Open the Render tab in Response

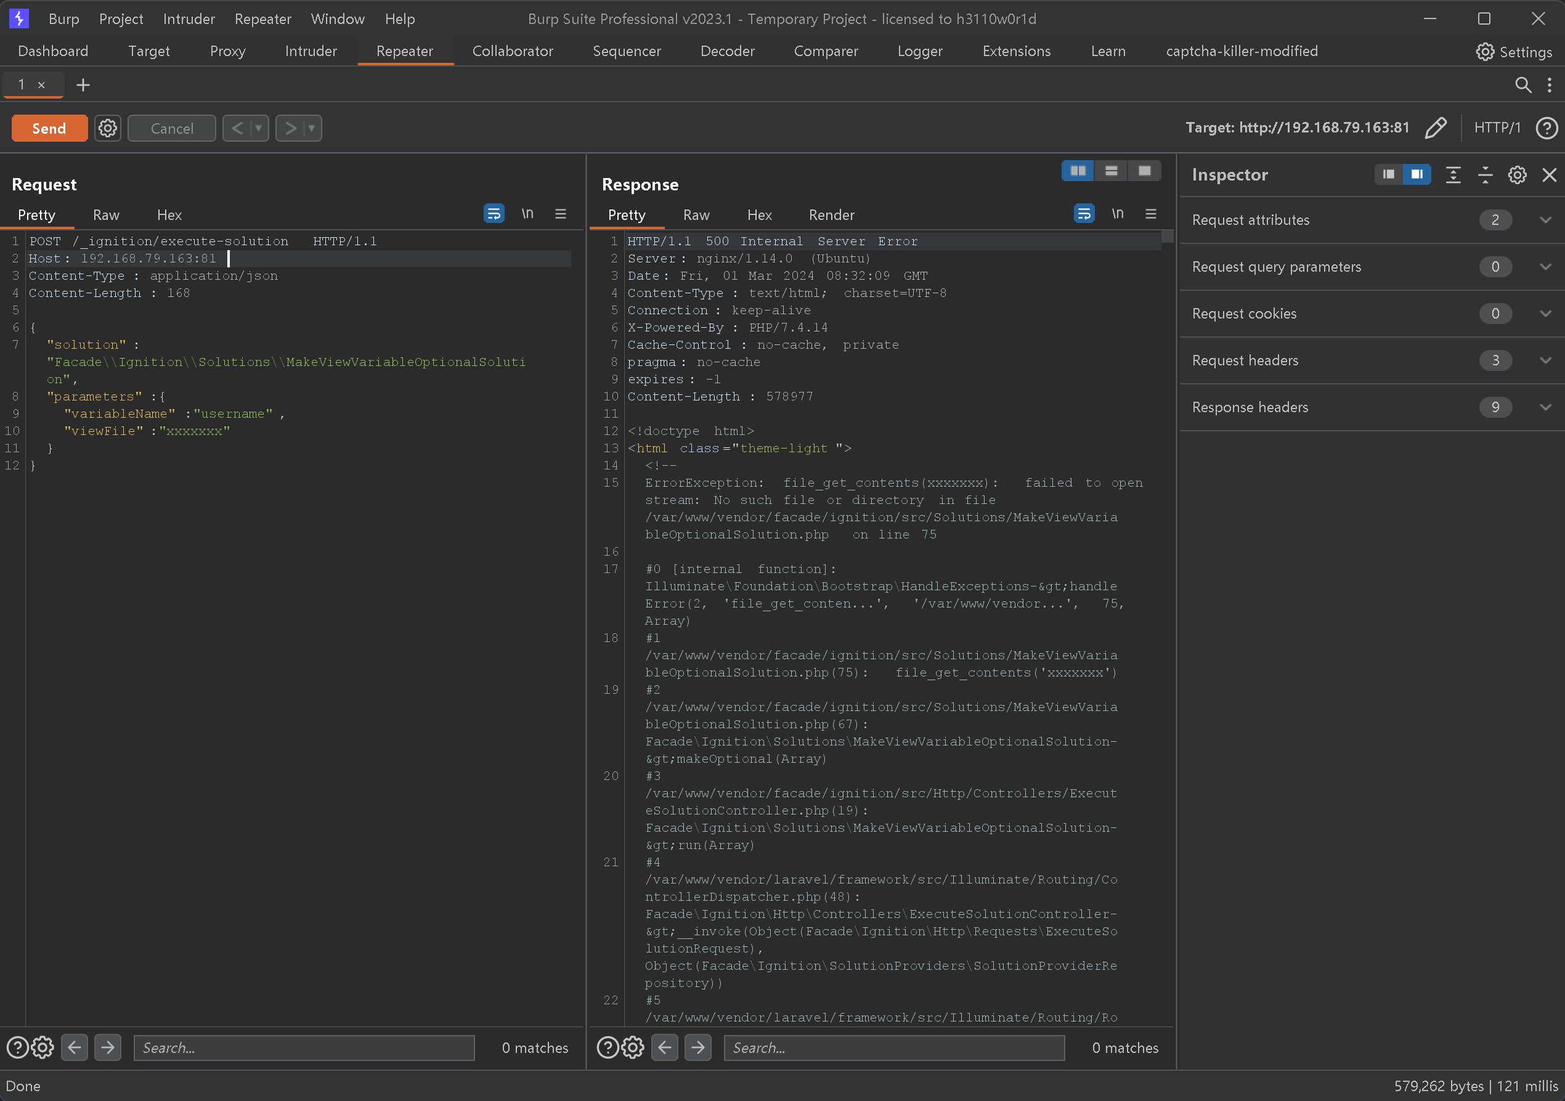click(831, 215)
